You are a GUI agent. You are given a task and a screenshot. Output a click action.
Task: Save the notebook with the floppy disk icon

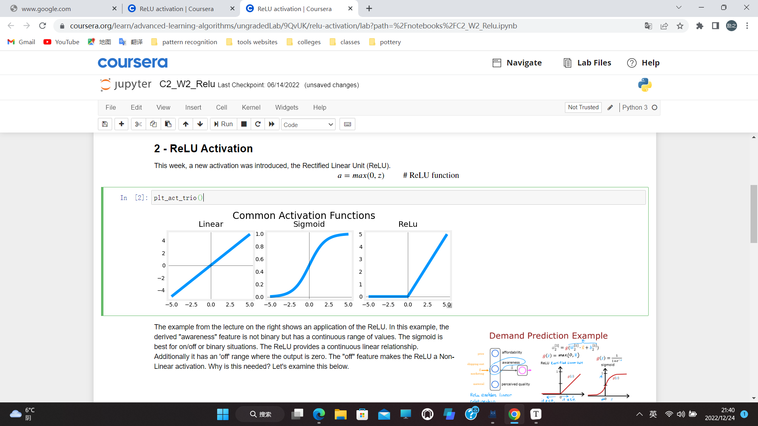105,124
